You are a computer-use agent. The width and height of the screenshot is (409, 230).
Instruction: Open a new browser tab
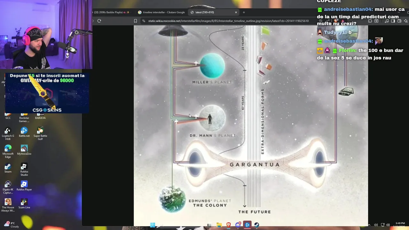pos(244,12)
